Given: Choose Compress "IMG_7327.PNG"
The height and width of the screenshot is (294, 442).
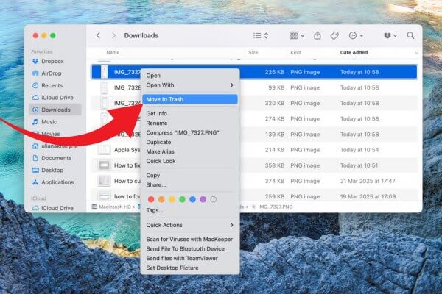Looking at the screenshot, I should 190,132.
